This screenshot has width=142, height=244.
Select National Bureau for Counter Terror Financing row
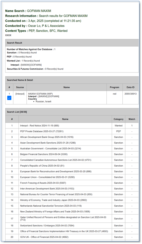pyautogui.click(x=72, y=194)
